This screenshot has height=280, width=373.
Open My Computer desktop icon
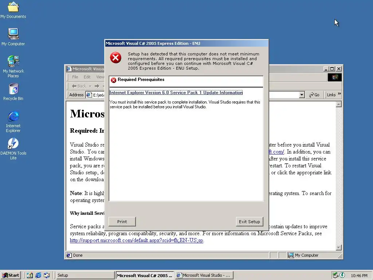click(13, 37)
